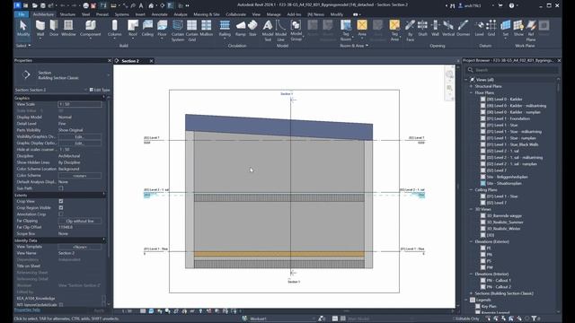Toggle checkbox for Key Plan legend
This screenshot has width=575, height=323.
pos(478,306)
